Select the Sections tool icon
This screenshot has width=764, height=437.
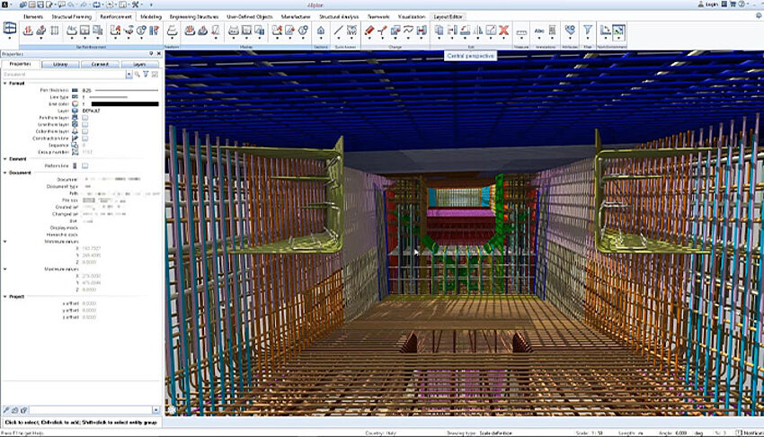tap(321, 31)
